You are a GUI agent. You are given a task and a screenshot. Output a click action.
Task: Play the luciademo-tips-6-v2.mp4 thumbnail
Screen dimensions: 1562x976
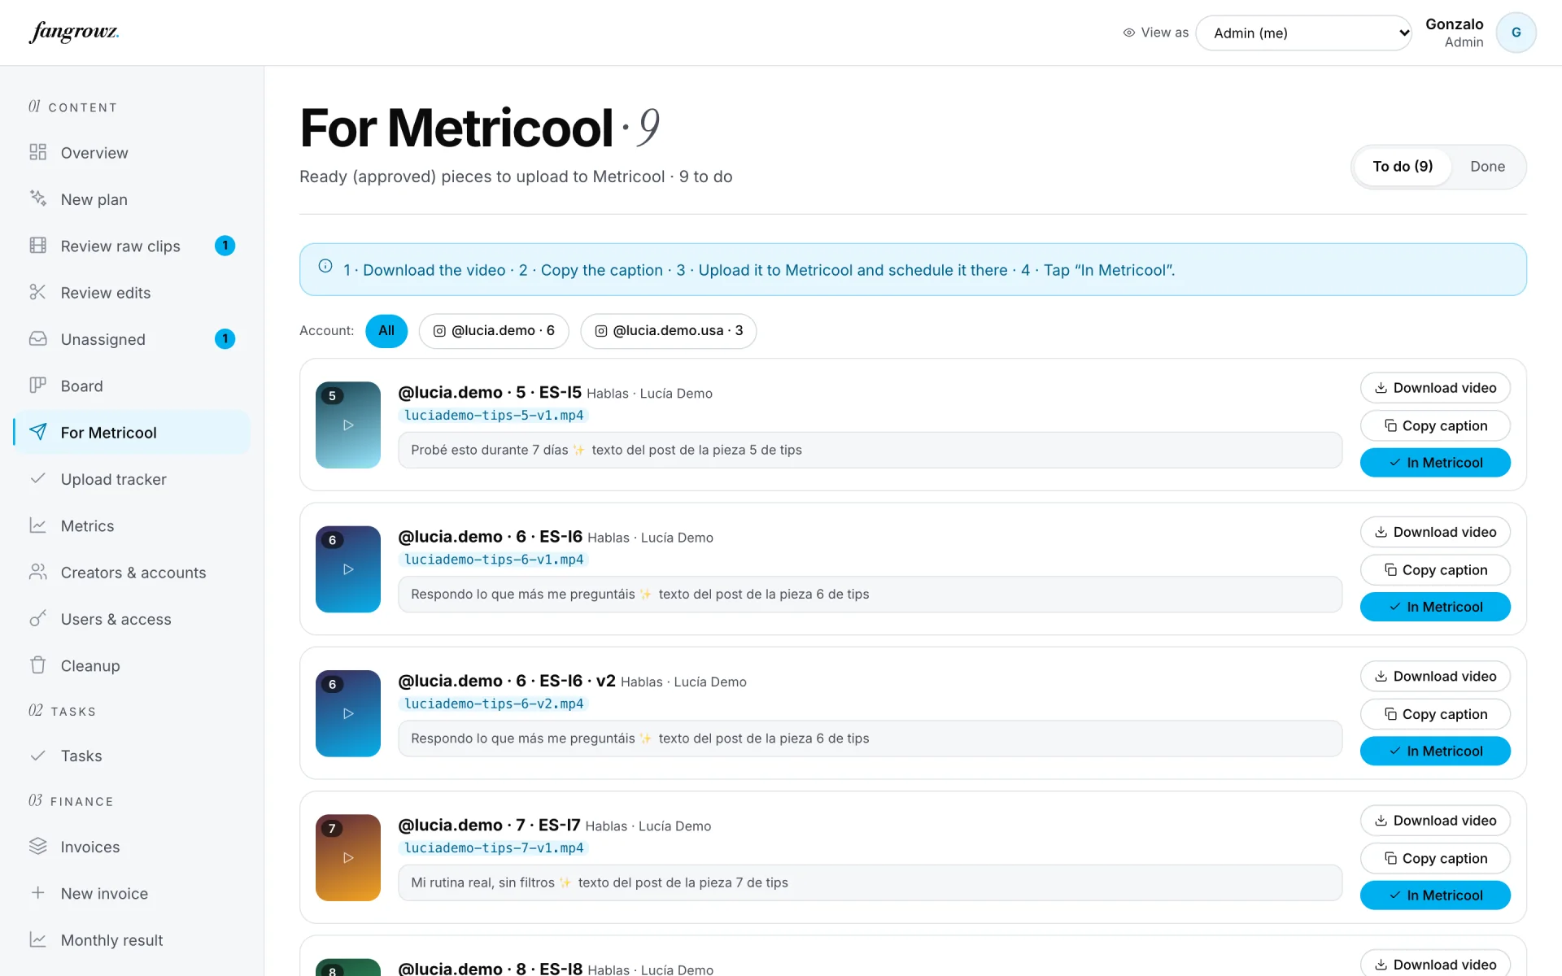tap(348, 713)
